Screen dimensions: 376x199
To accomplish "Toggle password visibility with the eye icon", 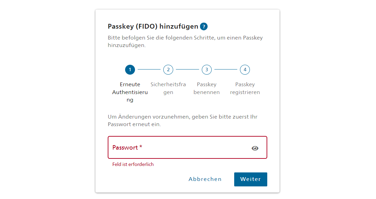I will [x=255, y=148].
